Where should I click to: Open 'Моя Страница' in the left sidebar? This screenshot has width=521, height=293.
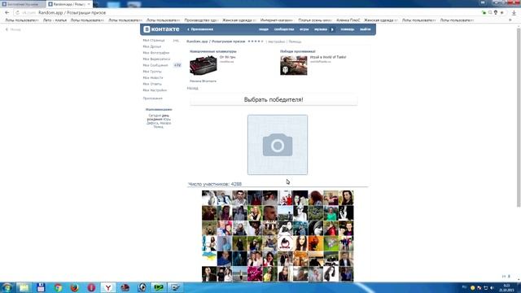154,41
